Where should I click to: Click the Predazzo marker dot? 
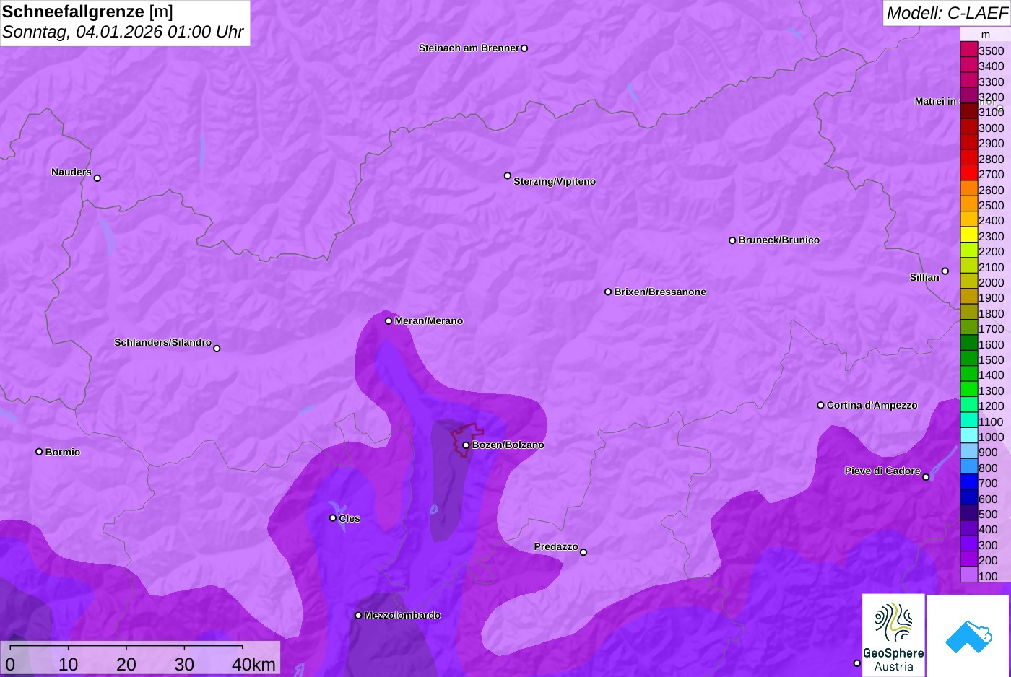583,552
